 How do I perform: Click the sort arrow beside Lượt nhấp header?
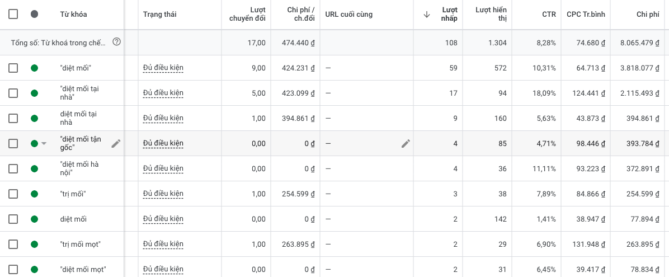(x=427, y=15)
